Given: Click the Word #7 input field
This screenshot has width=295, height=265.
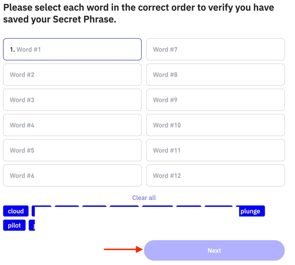Looking at the screenshot, I should click(x=215, y=49).
